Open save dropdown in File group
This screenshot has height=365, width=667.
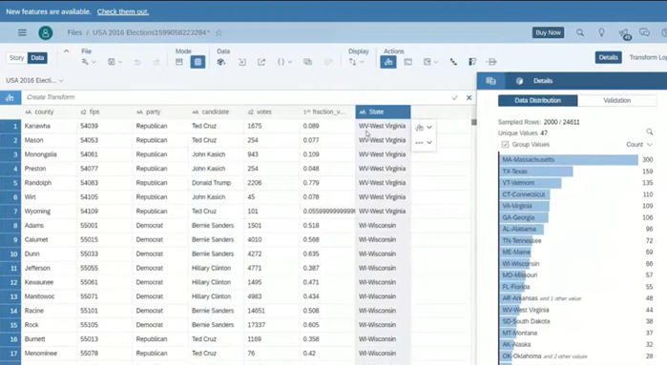pyautogui.click(x=115, y=62)
